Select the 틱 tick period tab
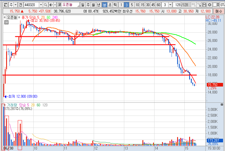The width and height of the screenshot is (225, 151). click(x=115, y=5)
